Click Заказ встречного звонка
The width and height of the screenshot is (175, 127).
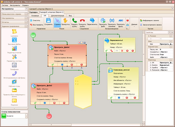coord(151,25)
